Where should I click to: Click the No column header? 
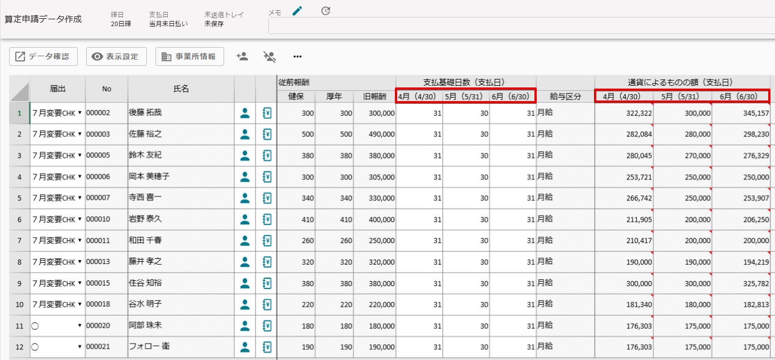pos(107,89)
